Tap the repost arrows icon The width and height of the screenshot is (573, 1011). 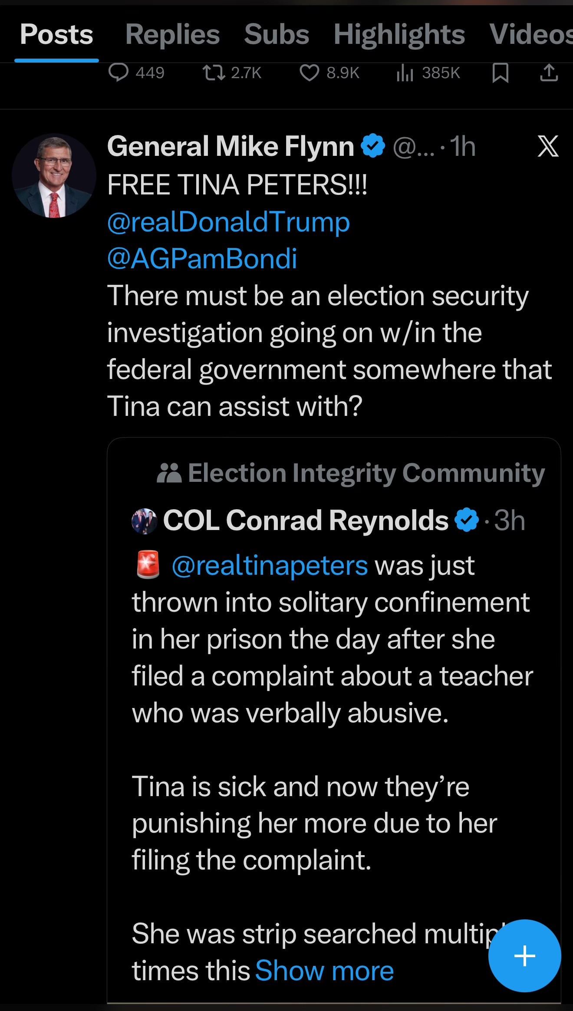click(214, 72)
